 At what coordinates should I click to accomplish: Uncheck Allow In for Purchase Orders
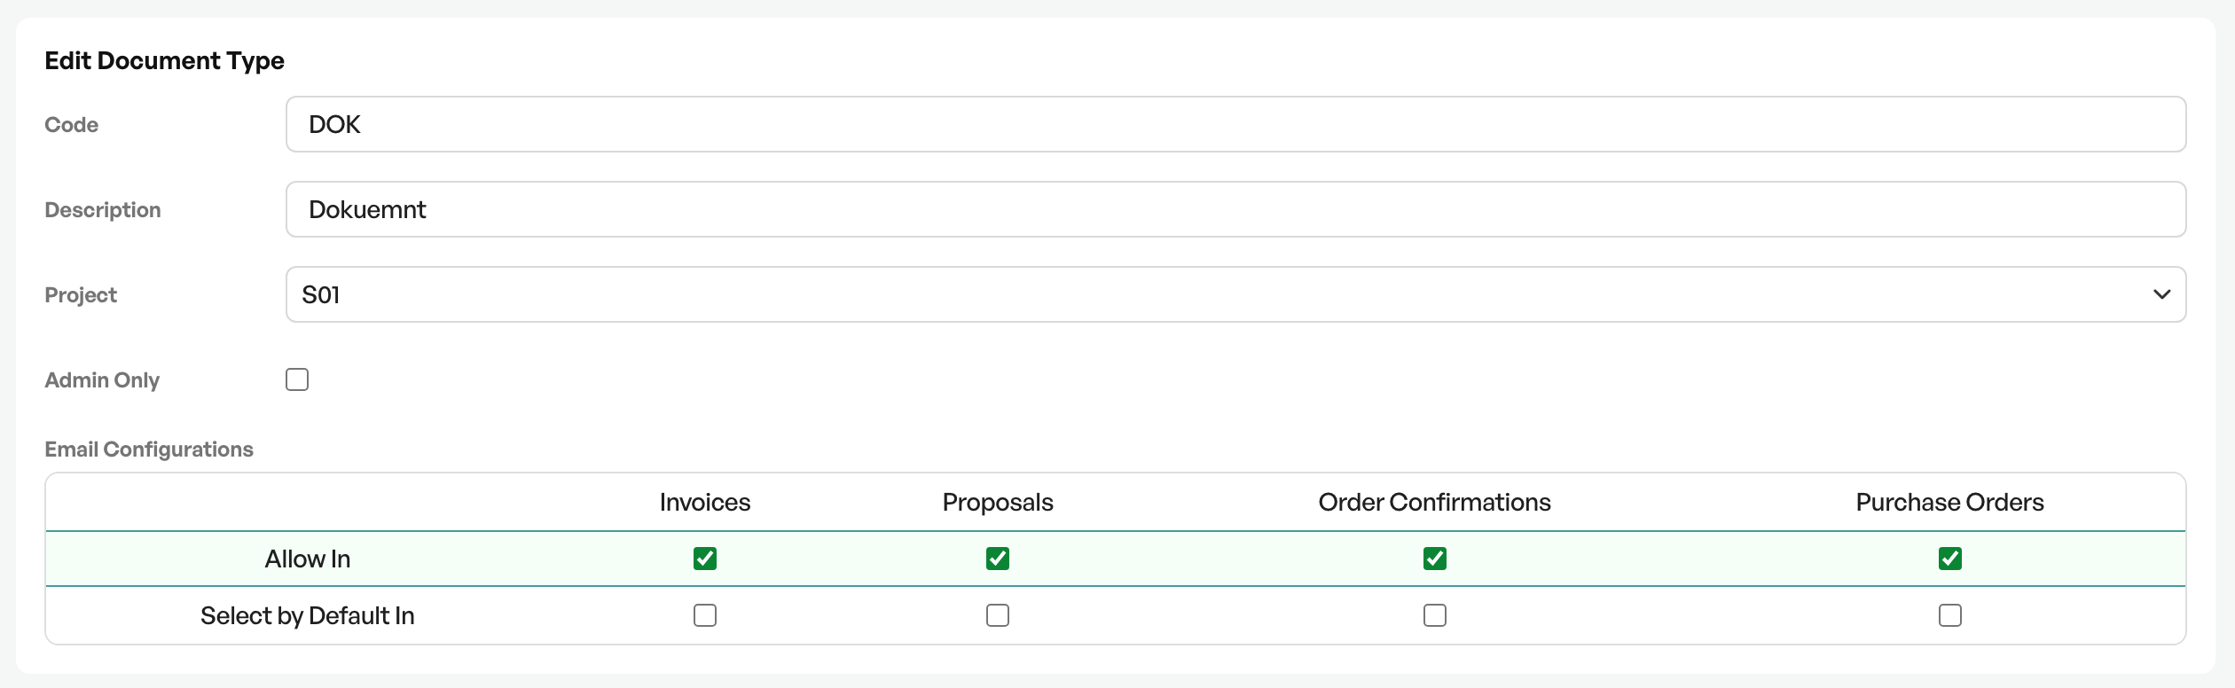1950,559
